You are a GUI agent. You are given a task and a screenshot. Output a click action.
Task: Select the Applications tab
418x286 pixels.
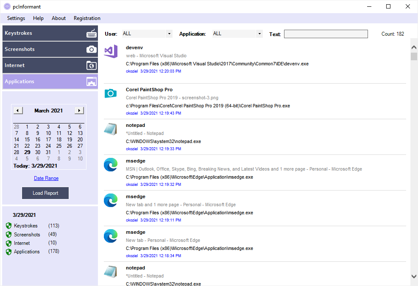click(x=50, y=81)
